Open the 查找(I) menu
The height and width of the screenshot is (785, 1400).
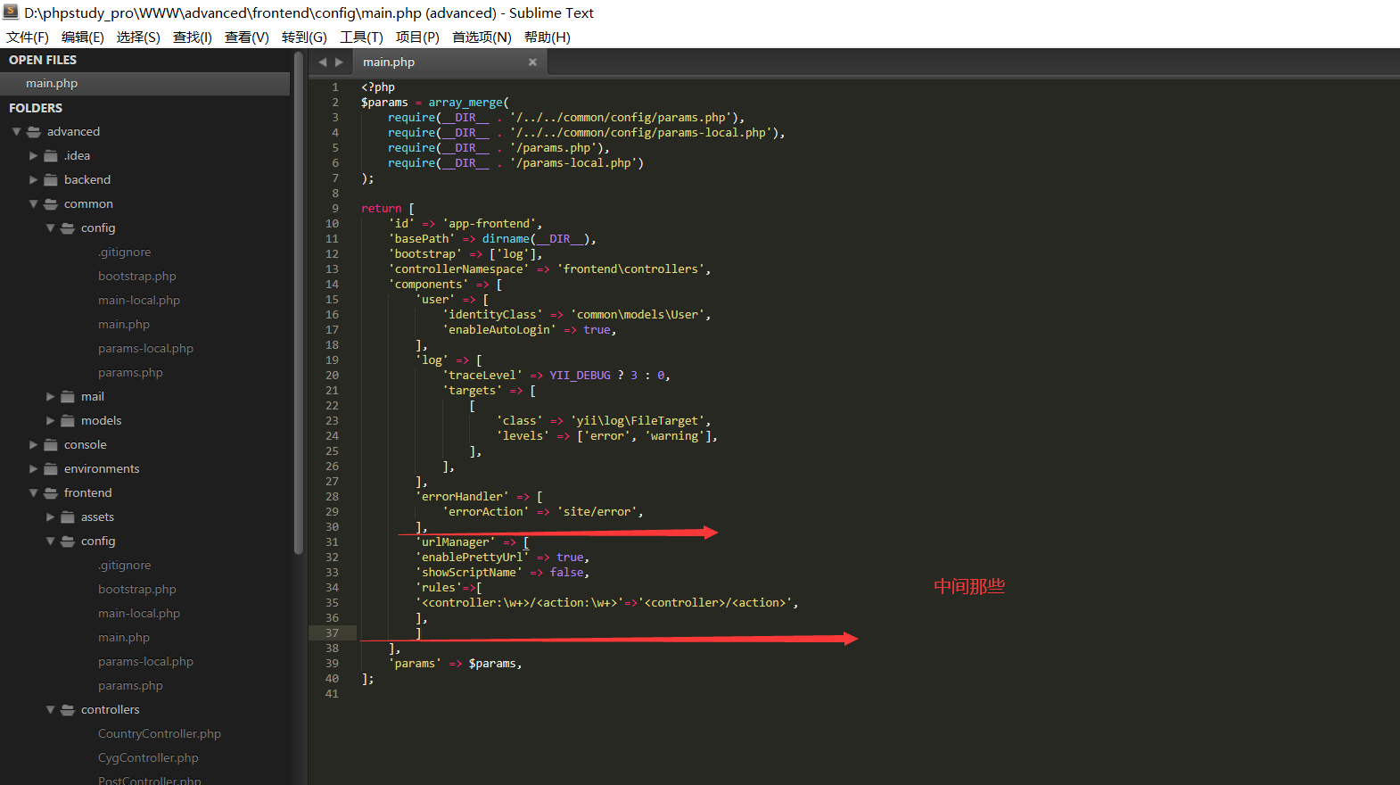point(193,37)
